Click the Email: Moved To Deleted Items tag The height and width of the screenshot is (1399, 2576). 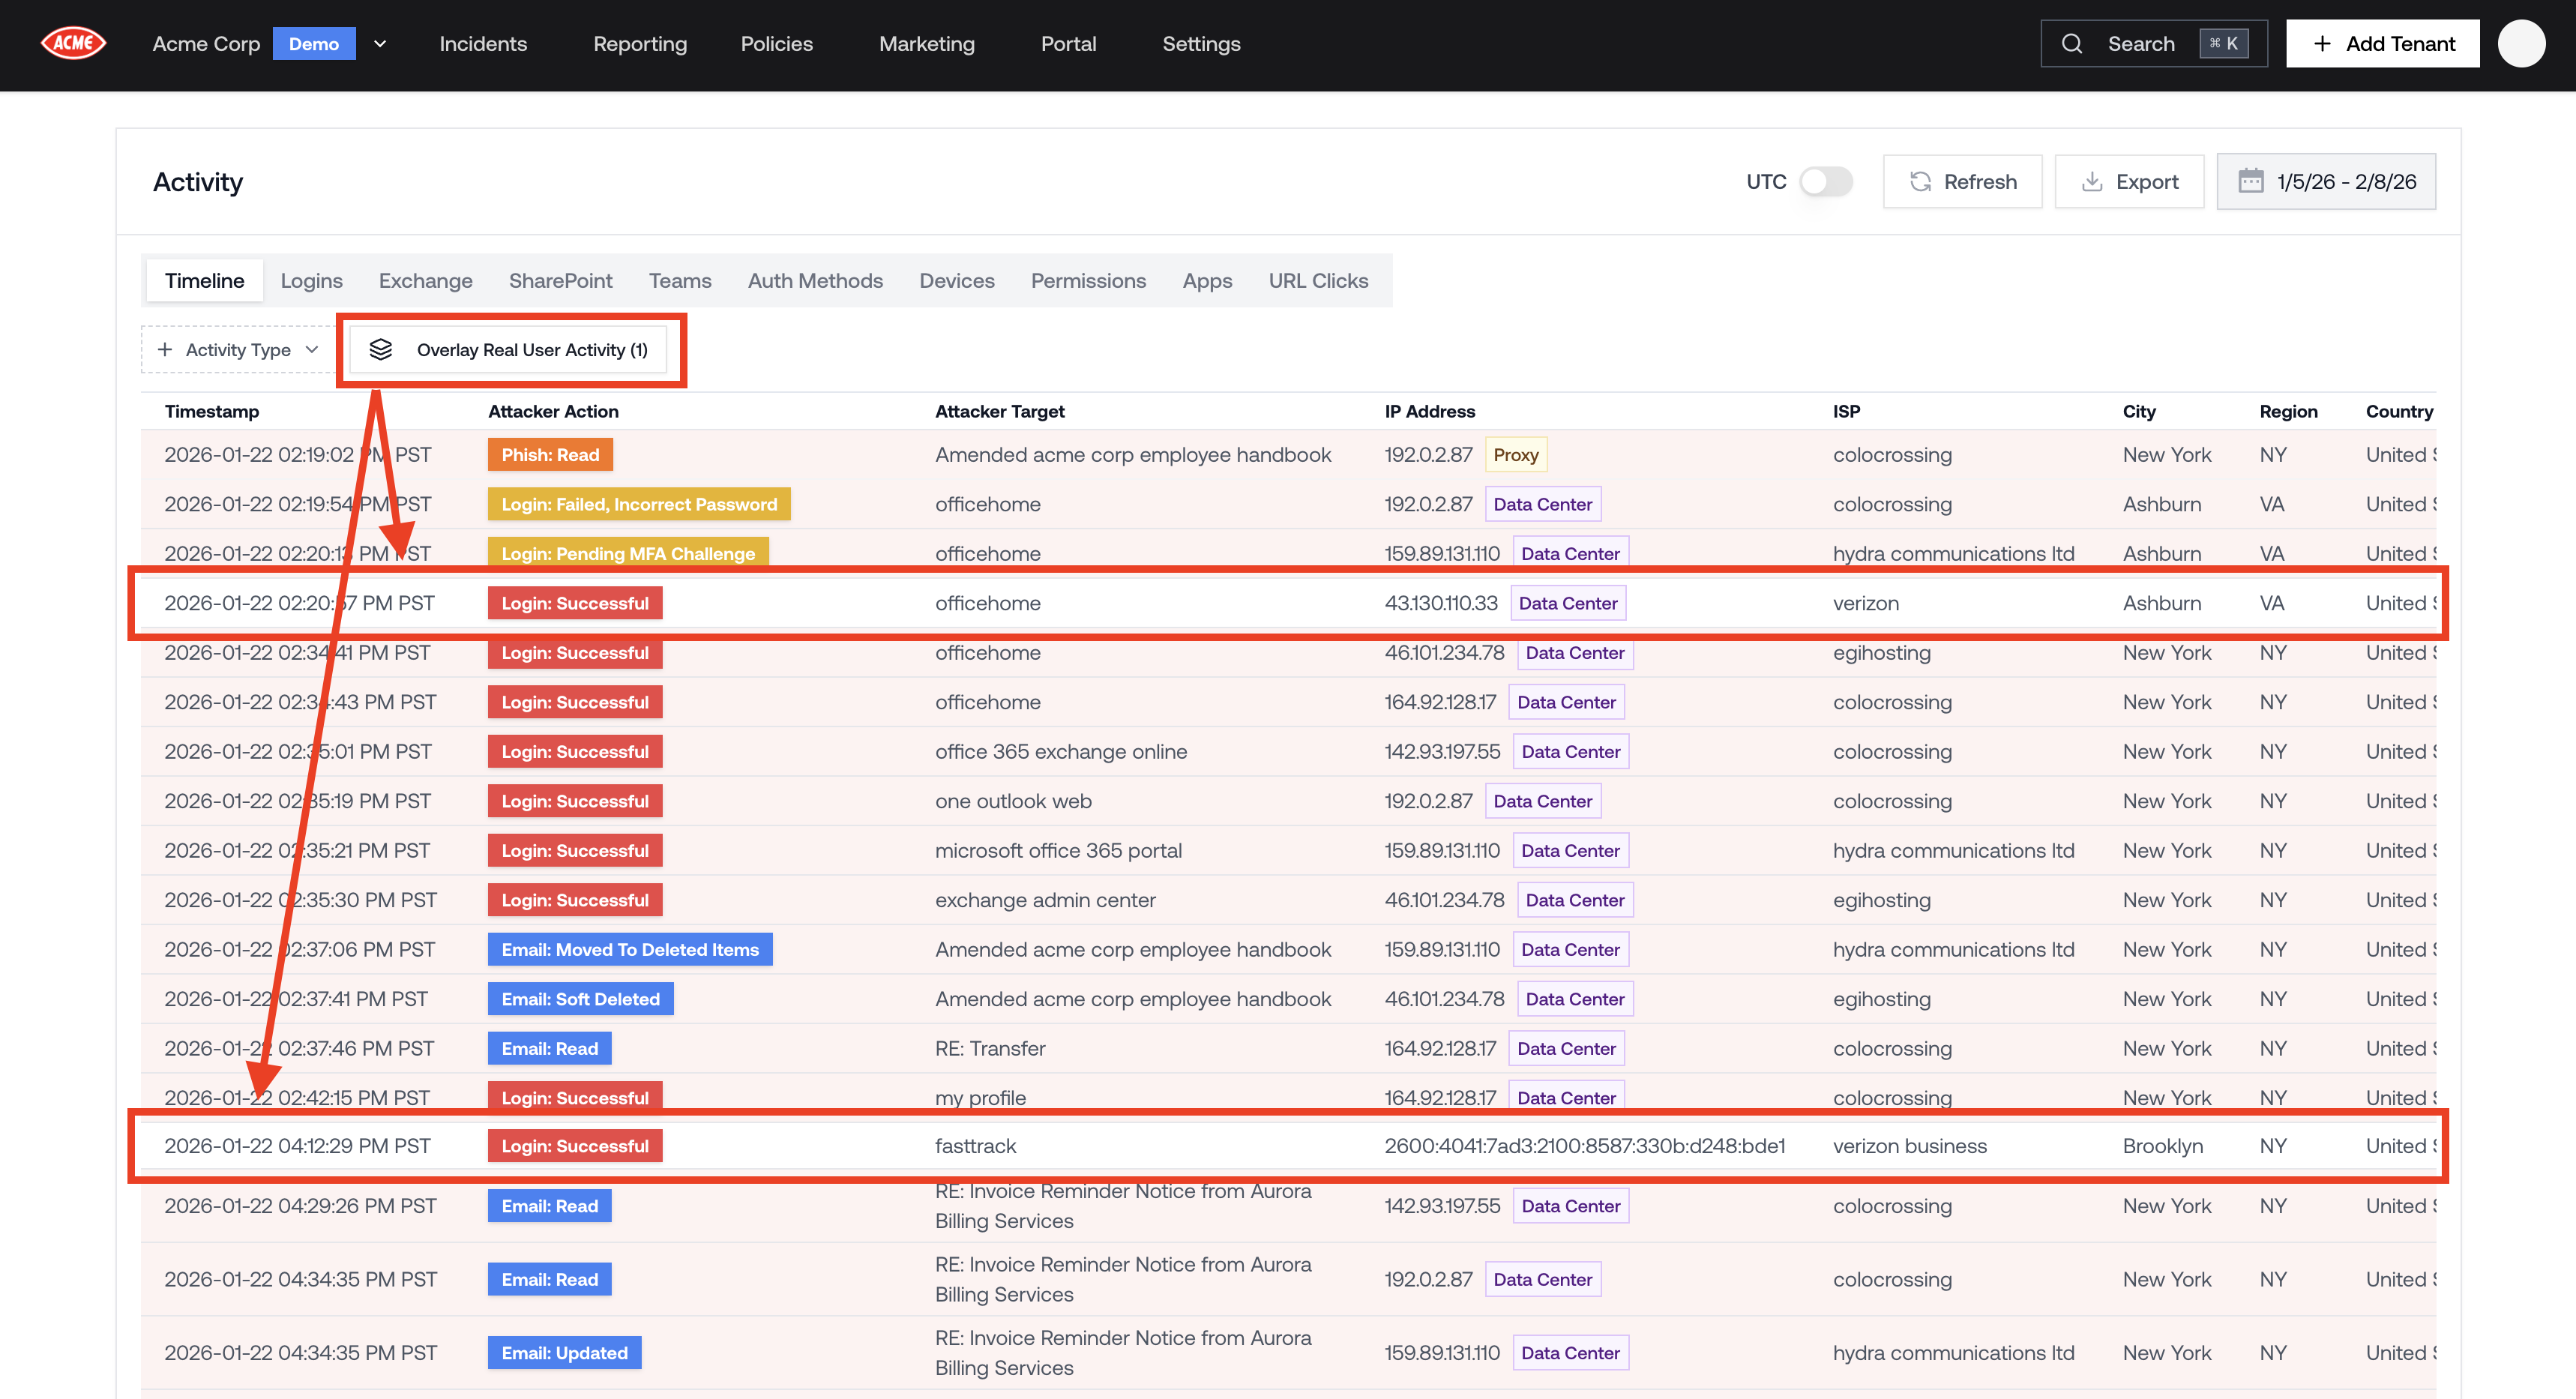click(630, 949)
